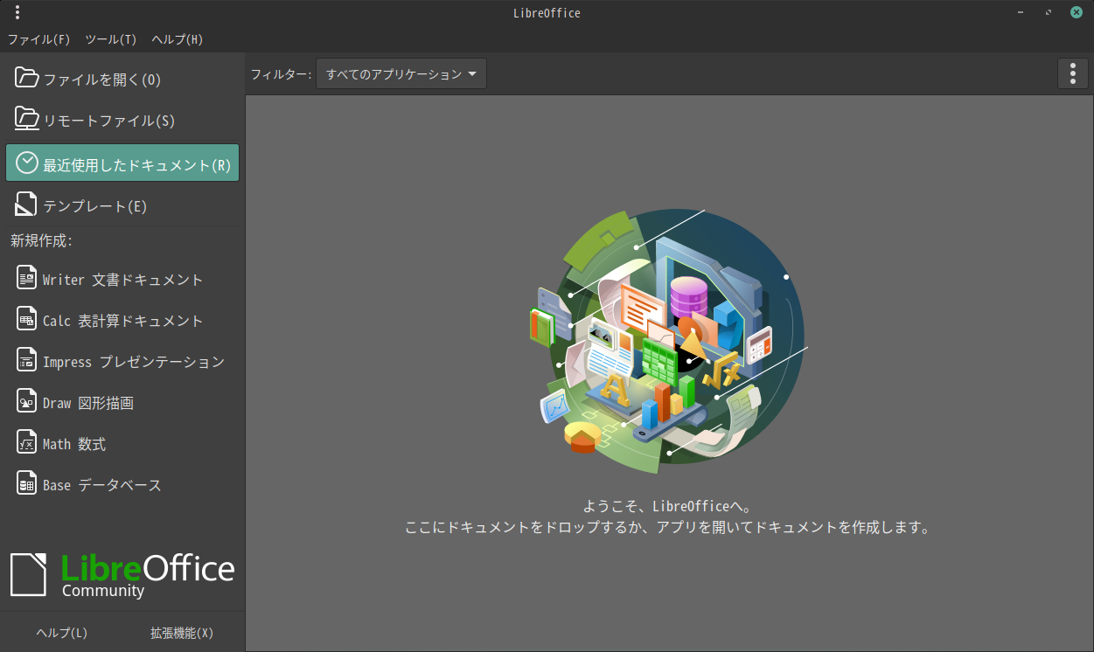Screen dimensions: 1094x652
Task: Click the LibreOffice Community logo
Action: 122,574
